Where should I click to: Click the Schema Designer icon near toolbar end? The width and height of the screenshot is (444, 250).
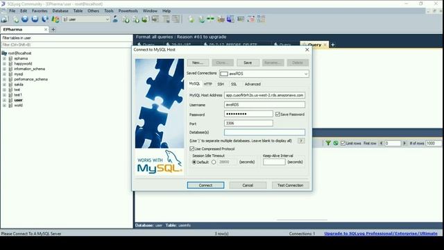pyautogui.click(x=251, y=19)
